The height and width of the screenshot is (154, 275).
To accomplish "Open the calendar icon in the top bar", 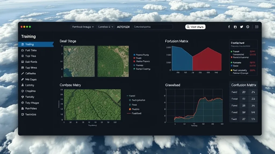I will pyautogui.click(x=235, y=27).
